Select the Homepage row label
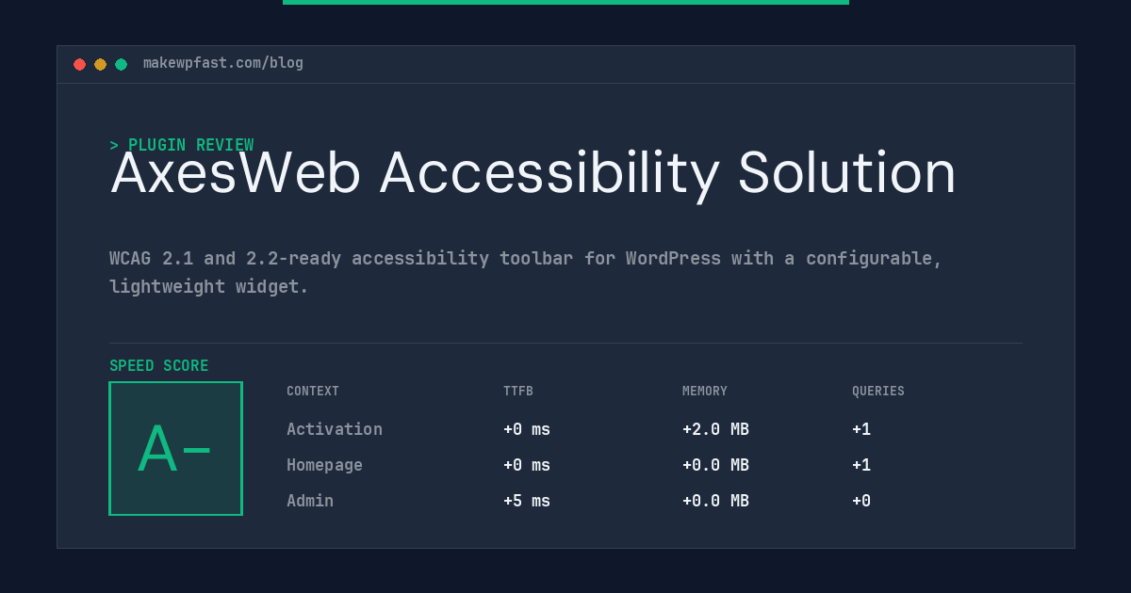The width and height of the screenshot is (1131, 593). coord(324,465)
